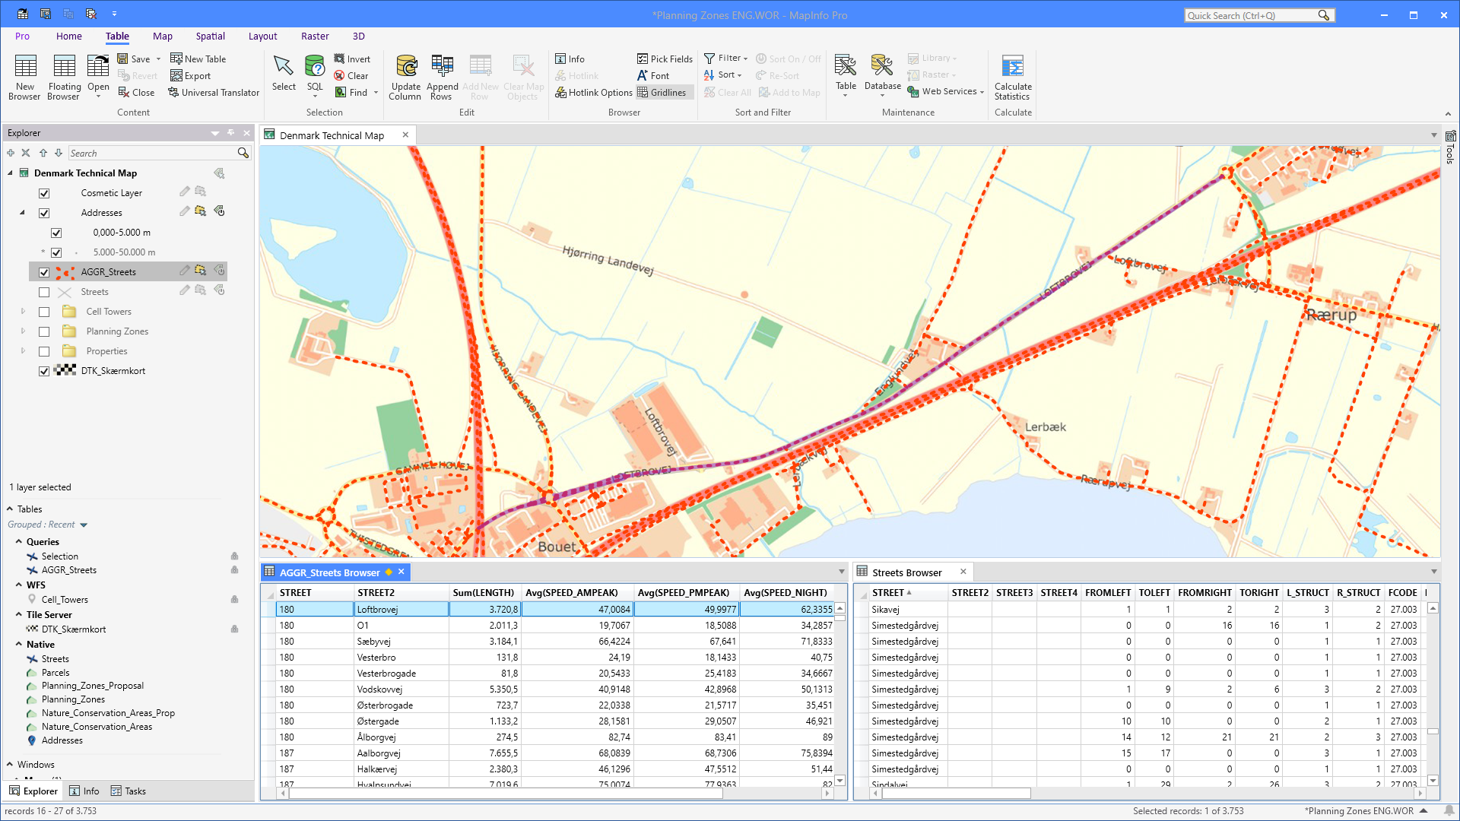Open the Filter dropdown
This screenshot has height=821, width=1460.
pos(726,59)
